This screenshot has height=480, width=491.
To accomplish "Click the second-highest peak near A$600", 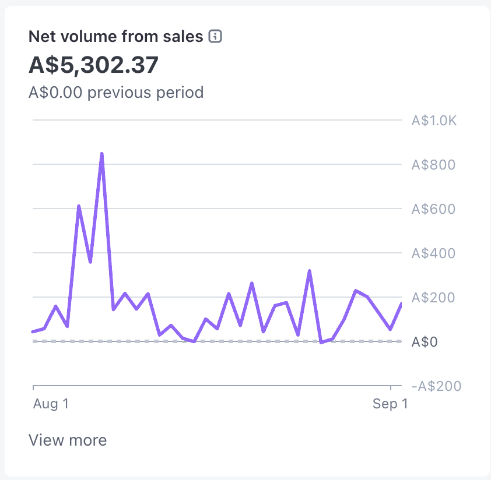I will point(79,206).
